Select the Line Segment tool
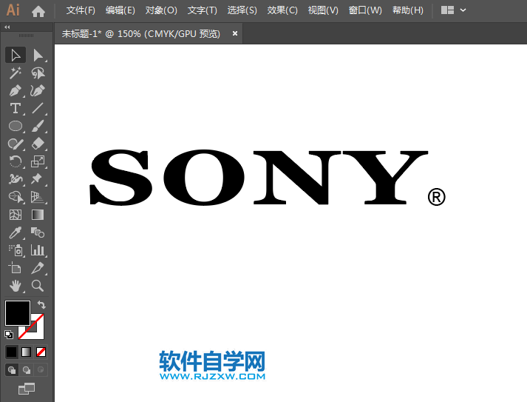Screen dimensions: 527x402 38,108
